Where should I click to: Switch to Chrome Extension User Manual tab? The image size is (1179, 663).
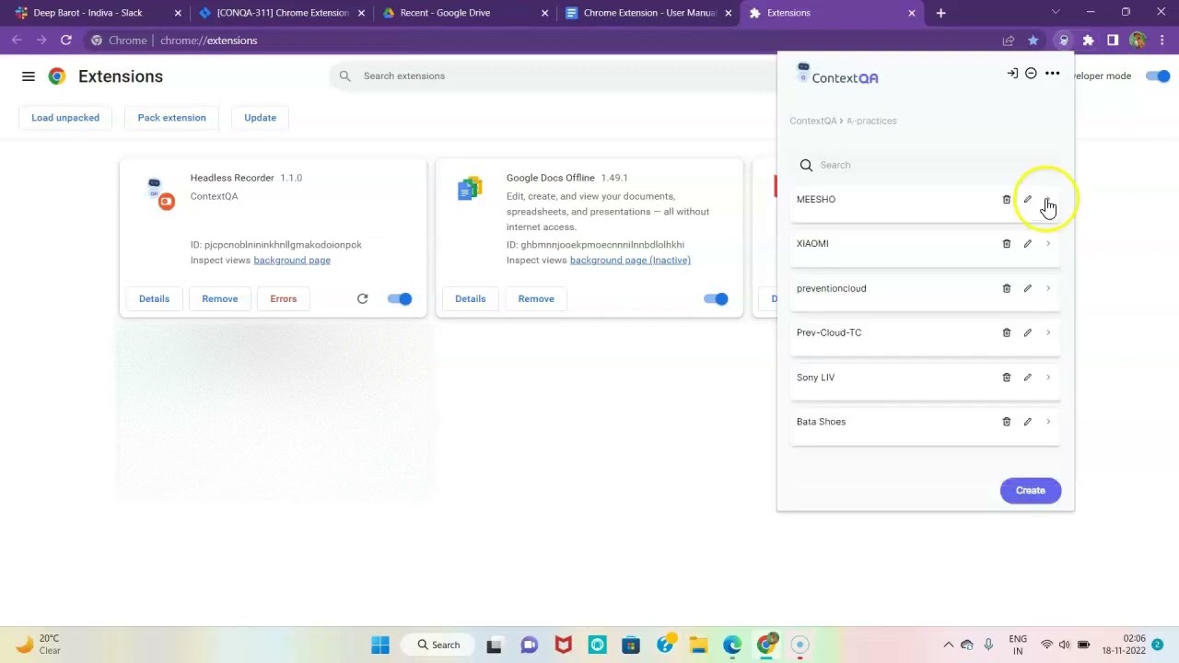(x=648, y=13)
